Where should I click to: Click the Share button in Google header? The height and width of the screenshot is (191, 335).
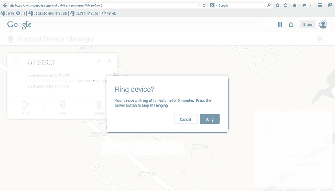click(307, 24)
